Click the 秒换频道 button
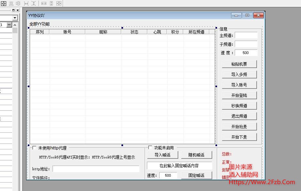This screenshot has height=191, width=301. pyautogui.click(x=239, y=106)
